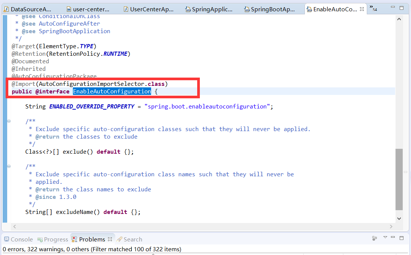Click the "spring.boot.enableautoconfiguration" string literal
This screenshot has height=255, width=411.
coord(207,107)
